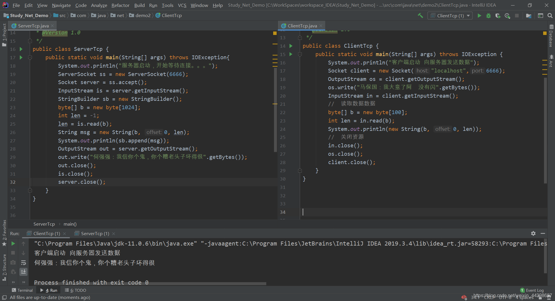
Task: Open the Project Structure dialog
Action: click(529, 16)
